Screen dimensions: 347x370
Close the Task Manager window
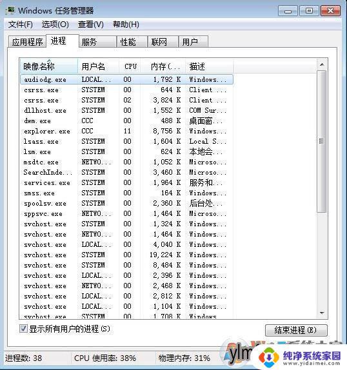click(330, 11)
